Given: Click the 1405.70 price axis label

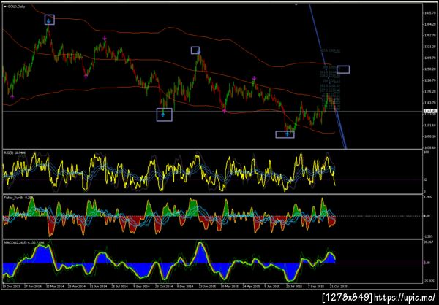Looking at the screenshot, I should 429,13.
